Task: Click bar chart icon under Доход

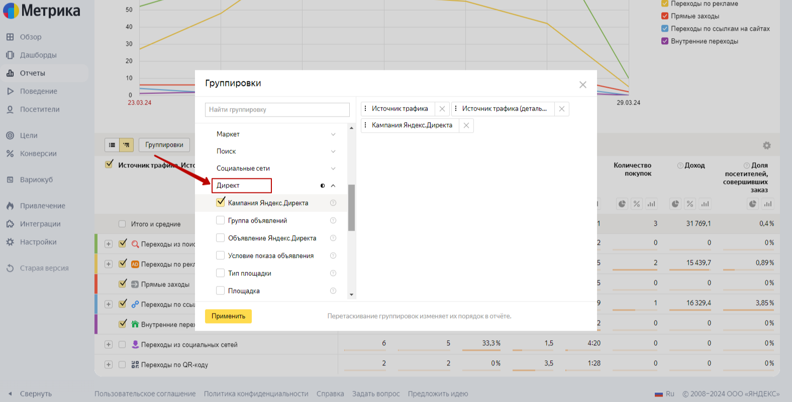Action: pyautogui.click(x=705, y=204)
